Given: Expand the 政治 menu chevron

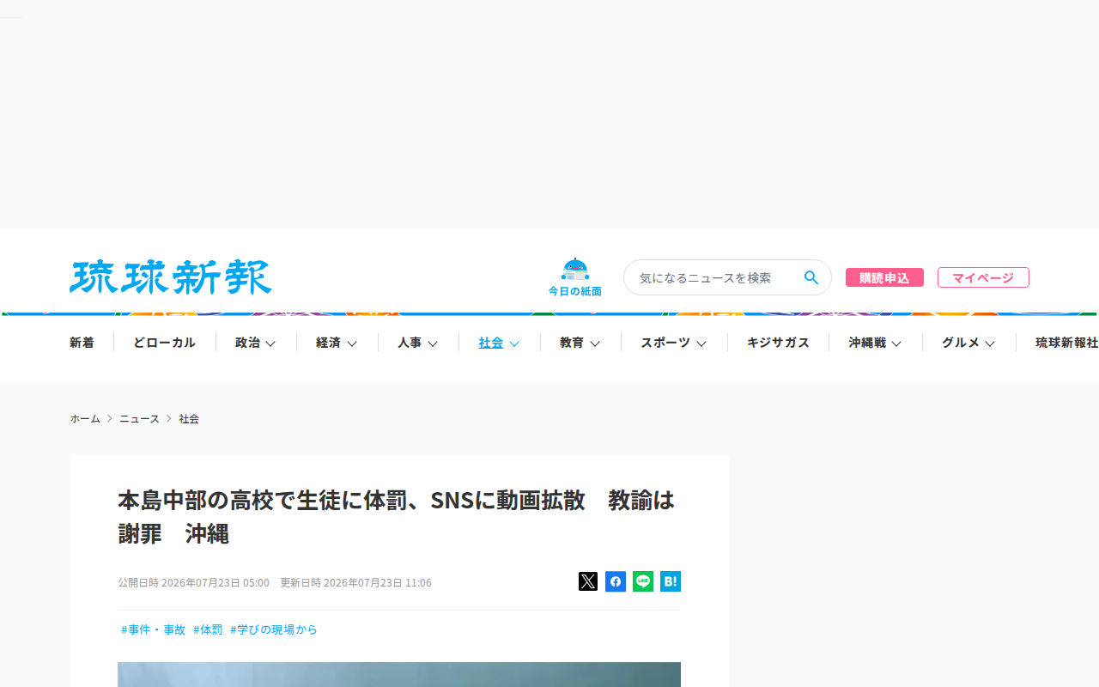Looking at the screenshot, I should [270, 343].
